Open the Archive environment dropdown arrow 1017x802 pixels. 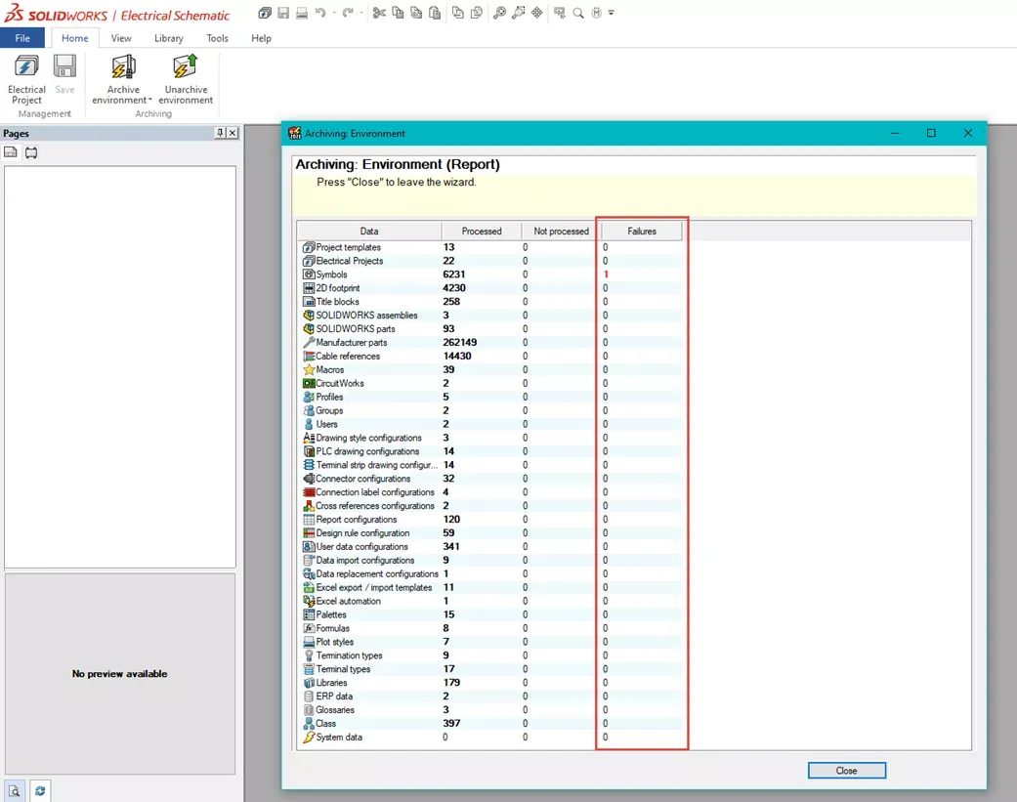149,100
